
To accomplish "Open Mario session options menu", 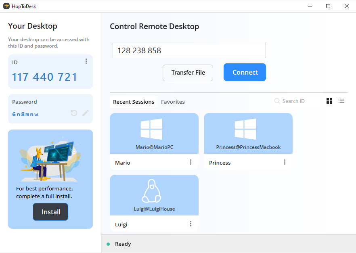I will click(191, 162).
